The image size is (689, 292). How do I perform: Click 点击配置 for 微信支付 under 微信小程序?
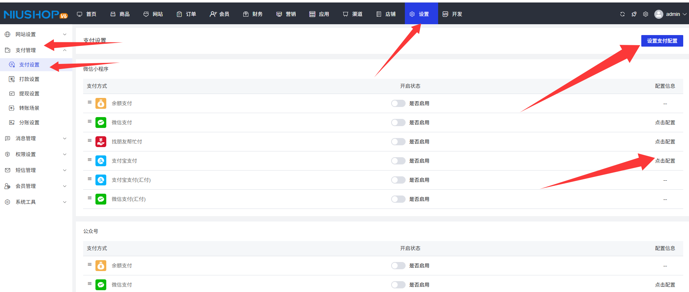[665, 123]
